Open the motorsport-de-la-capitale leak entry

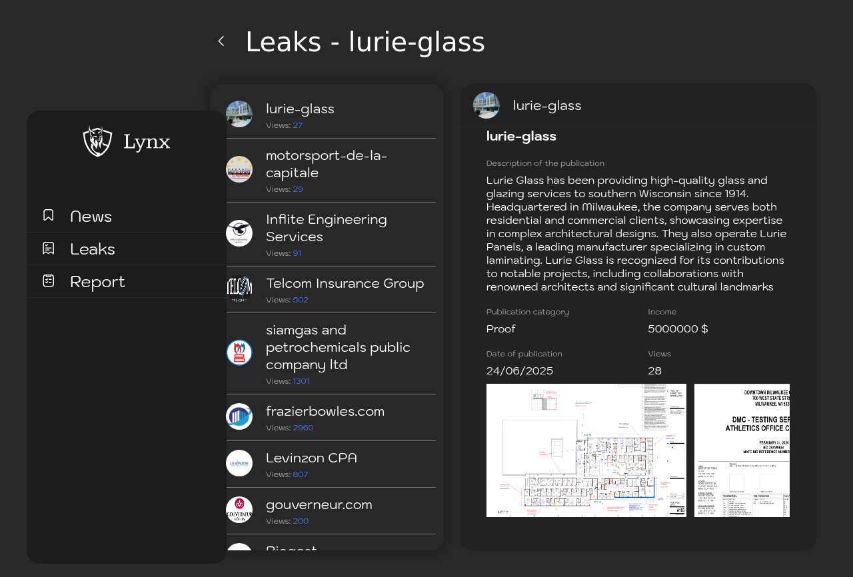point(331,171)
